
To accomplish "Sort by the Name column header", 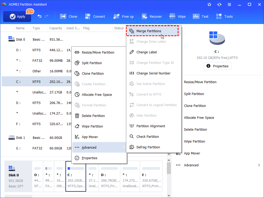I will pyautogui.click(x=20, y=28).
